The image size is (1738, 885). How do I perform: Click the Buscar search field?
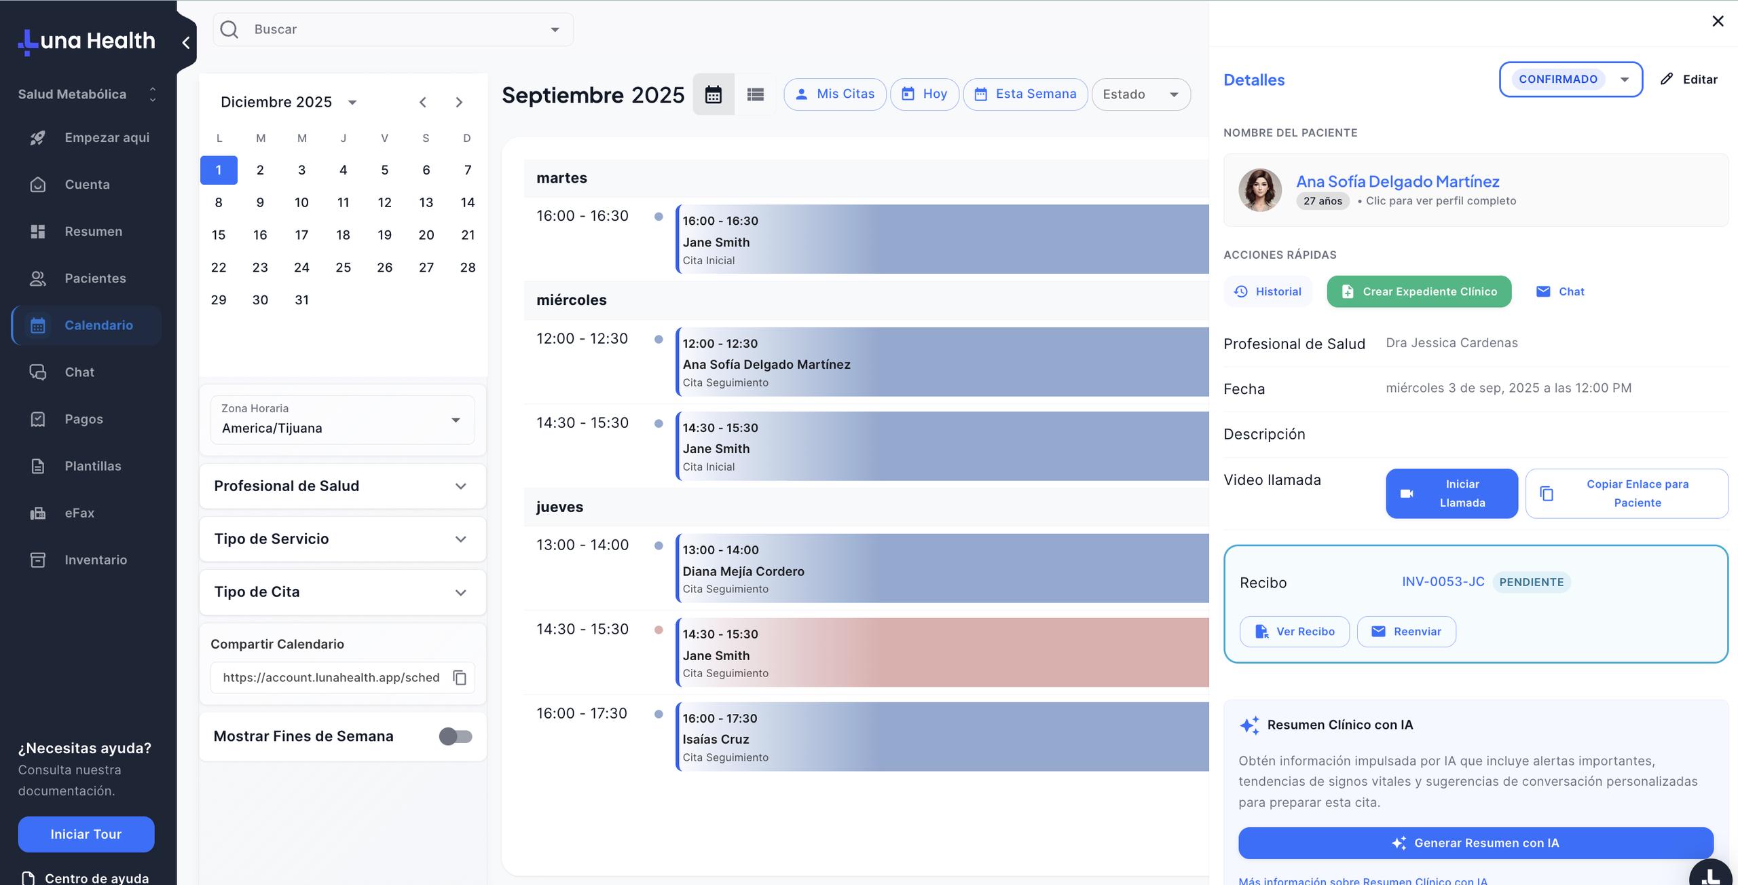point(394,29)
